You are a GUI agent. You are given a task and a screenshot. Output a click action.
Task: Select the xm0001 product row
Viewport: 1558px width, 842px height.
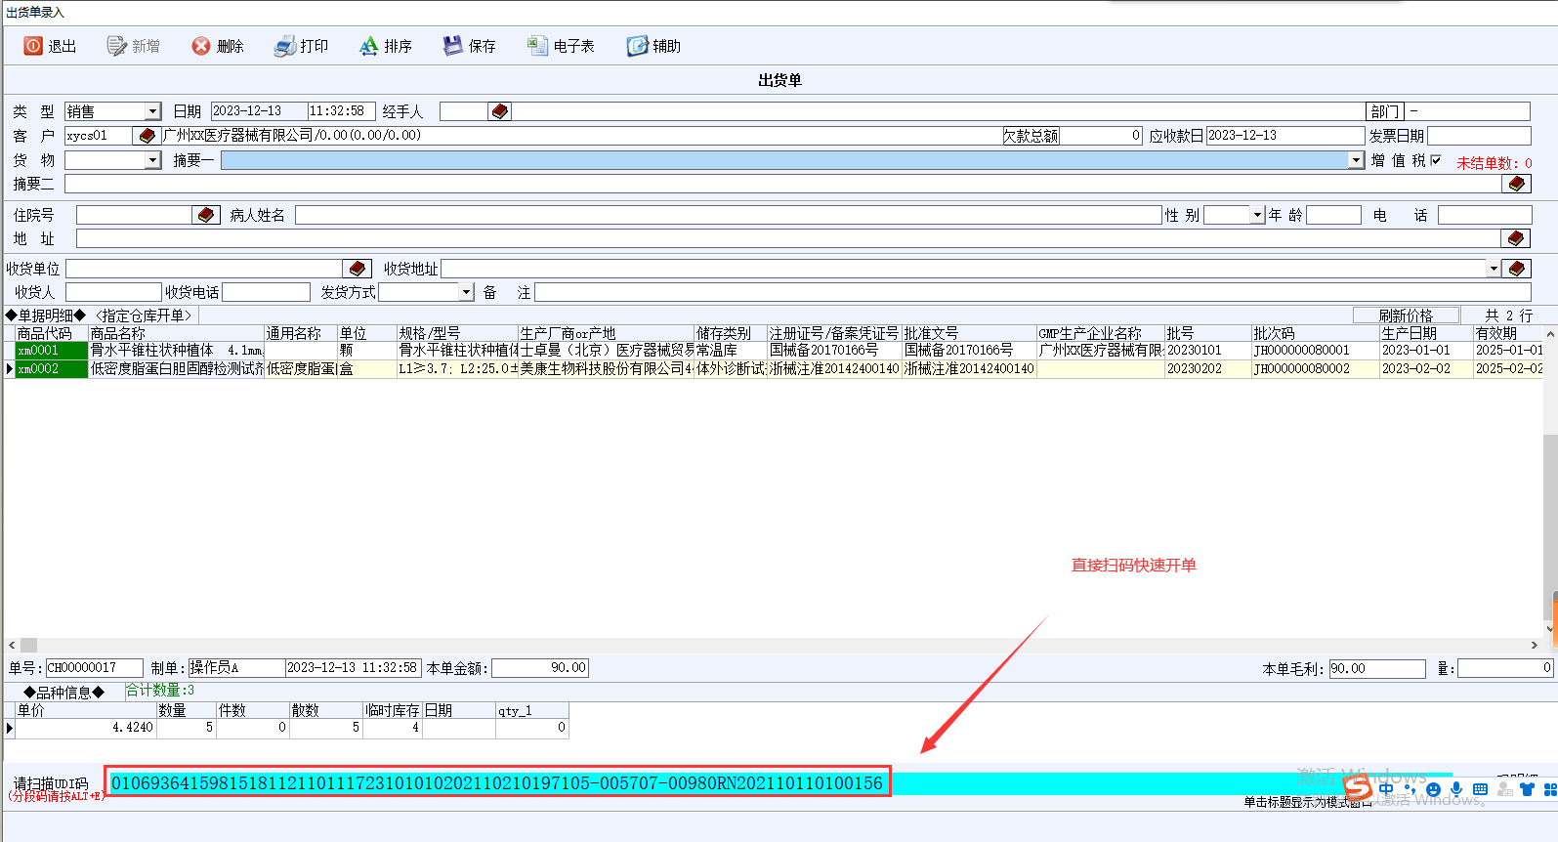(x=51, y=351)
